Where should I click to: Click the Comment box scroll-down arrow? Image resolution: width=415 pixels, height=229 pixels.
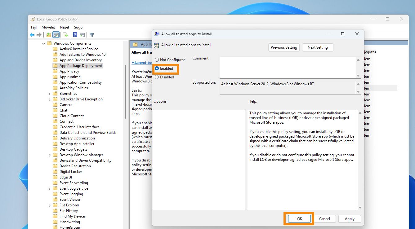pos(358,76)
